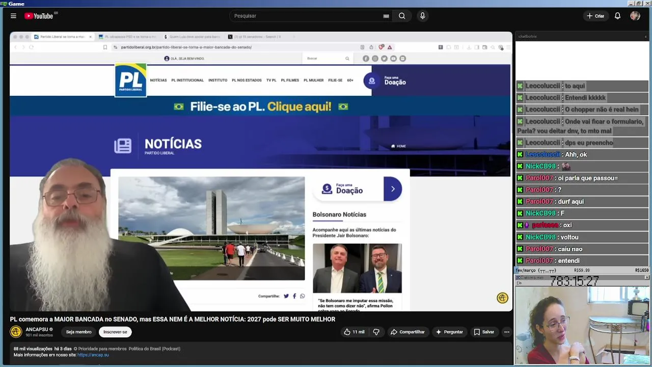The height and width of the screenshot is (367, 652).
Task: Open YouTube notifications bell
Action: coord(617,16)
